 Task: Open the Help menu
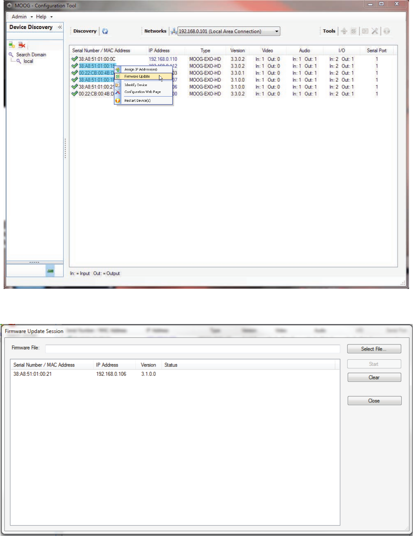[x=44, y=16]
